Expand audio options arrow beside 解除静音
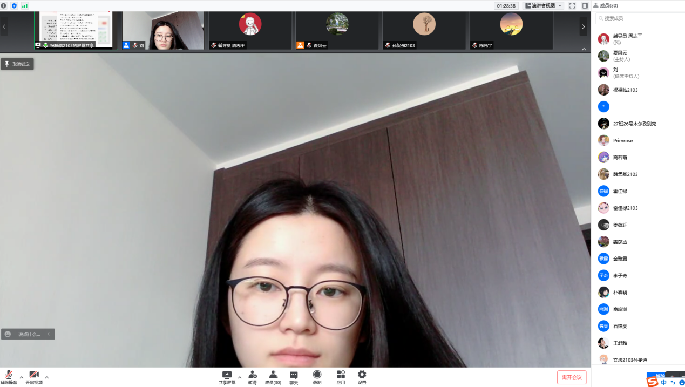Viewport: 685px width, 387px height. [x=22, y=377]
